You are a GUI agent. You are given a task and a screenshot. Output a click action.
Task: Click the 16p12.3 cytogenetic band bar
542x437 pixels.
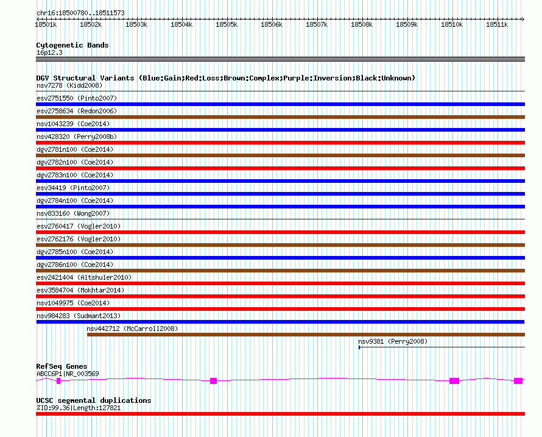(x=280, y=59)
